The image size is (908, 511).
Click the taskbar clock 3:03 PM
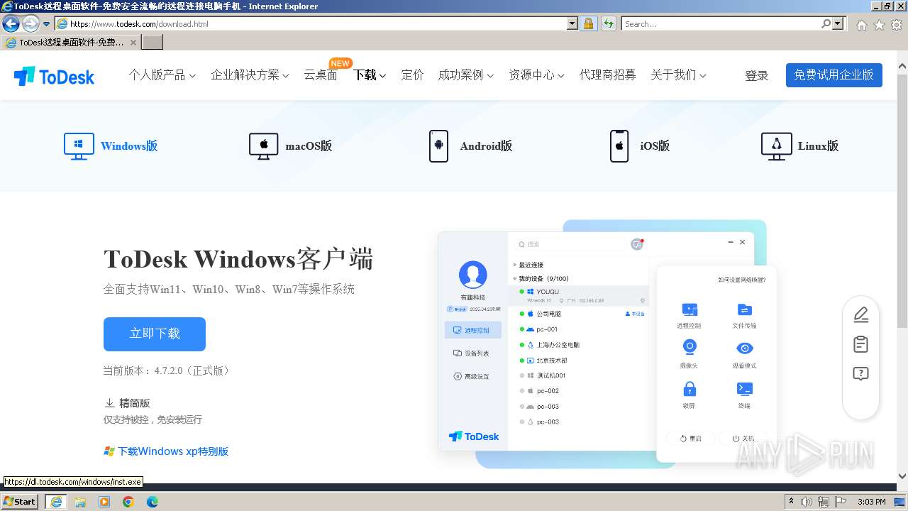pos(871,502)
